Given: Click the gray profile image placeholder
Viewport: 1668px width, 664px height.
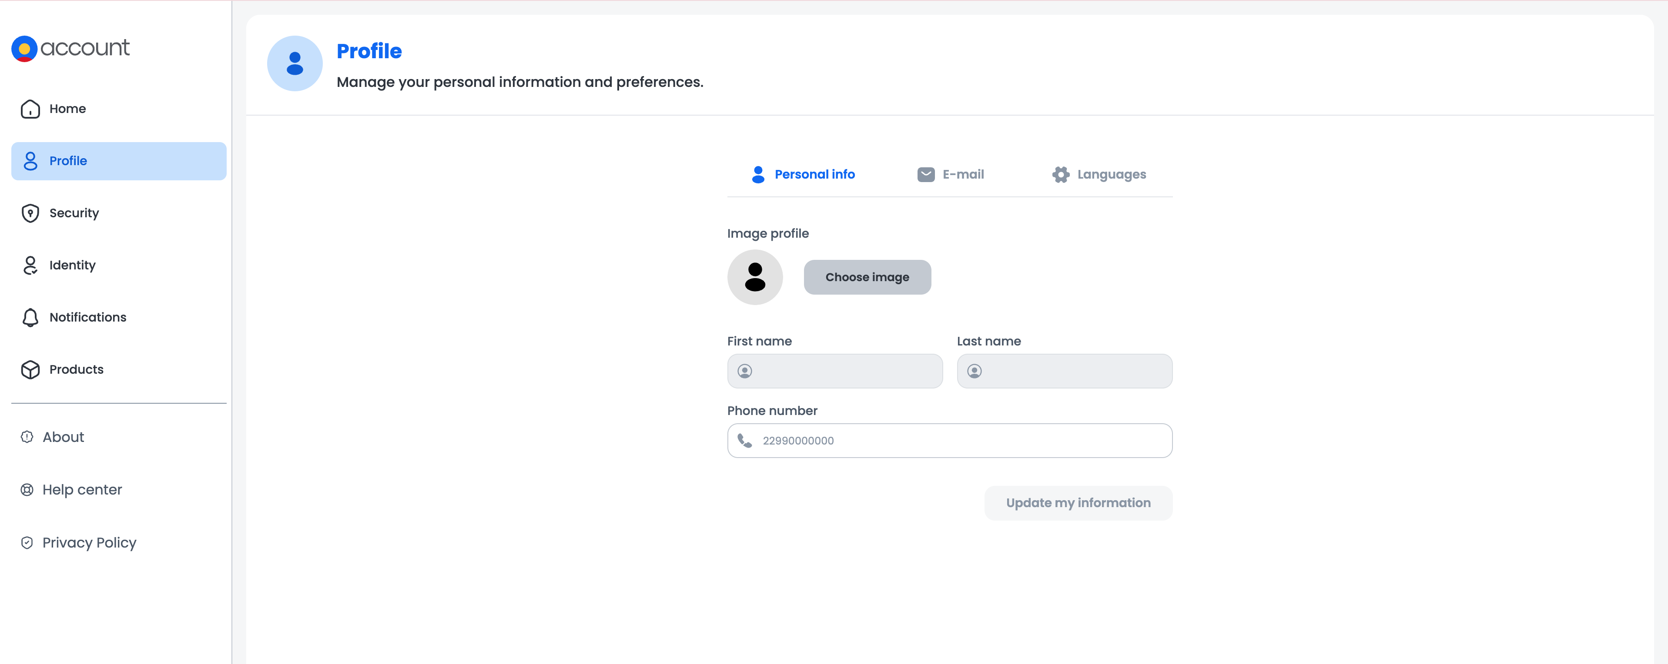Looking at the screenshot, I should 755,277.
